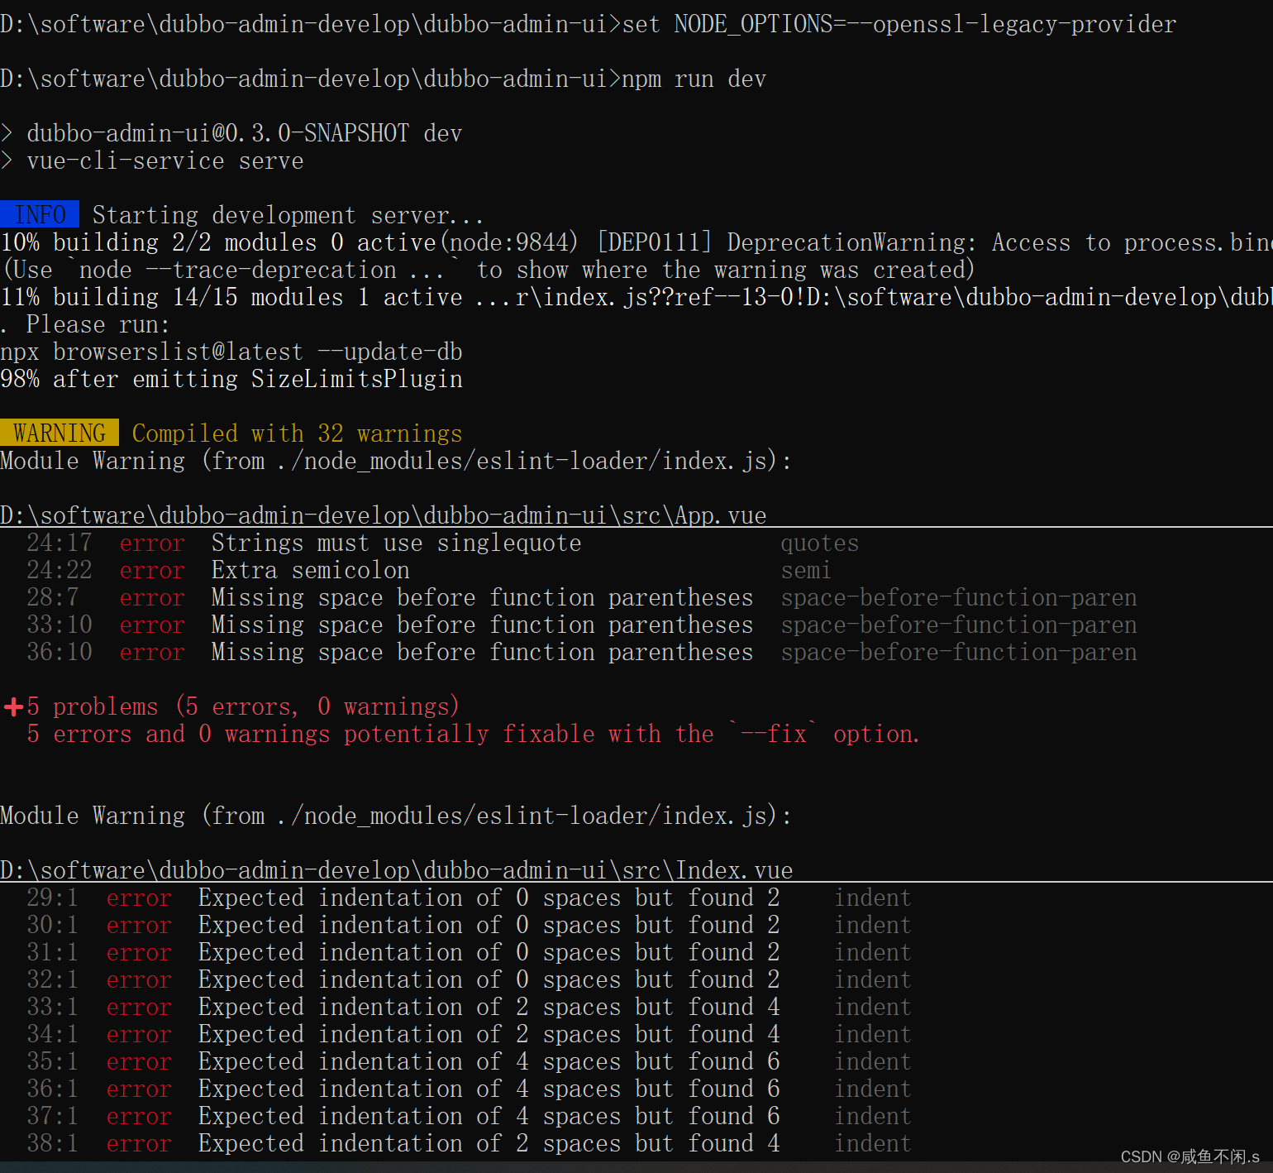Click the src\App.vue file path

coord(384,515)
